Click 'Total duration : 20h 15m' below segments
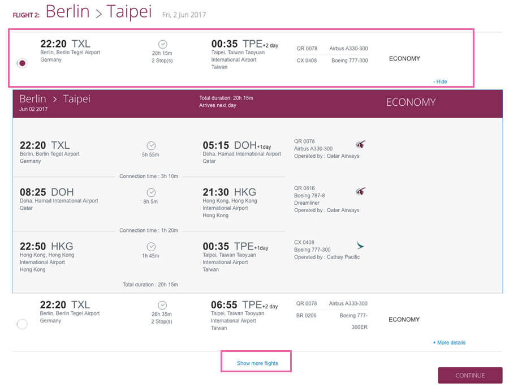The height and width of the screenshot is (387, 509). tap(150, 285)
